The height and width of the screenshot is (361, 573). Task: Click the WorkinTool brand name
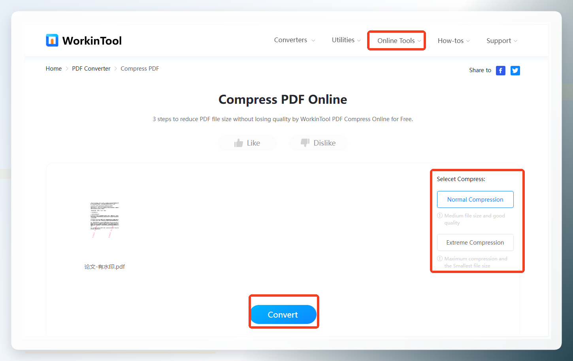pos(92,41)
